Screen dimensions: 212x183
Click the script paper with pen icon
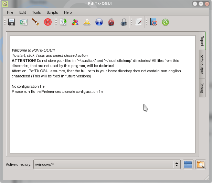[139, 22]
